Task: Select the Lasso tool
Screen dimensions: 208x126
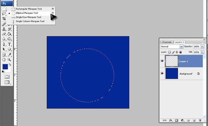Action: [4, 14]
